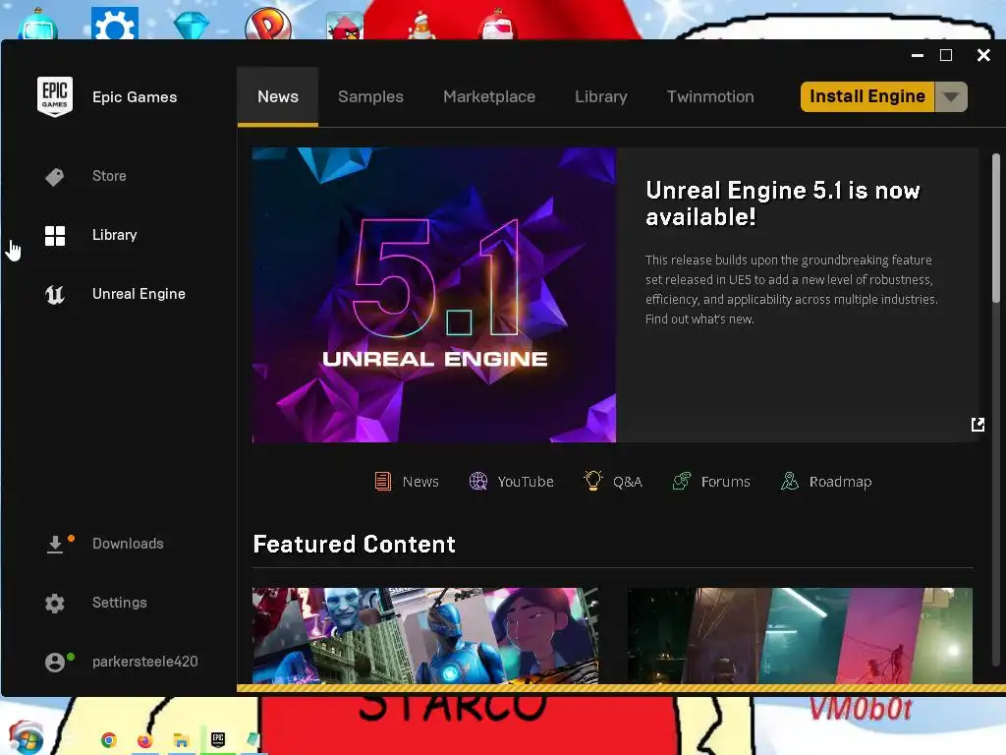Viewport: 1006px width, 755px height.
Task: Click the Epic Games title text
Action: [135, 97]
